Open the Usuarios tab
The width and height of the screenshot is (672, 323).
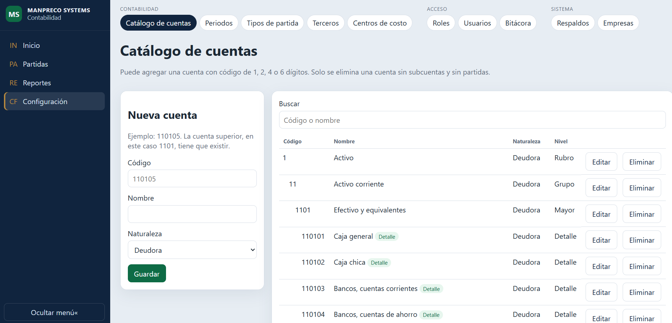tap(478, 23)
